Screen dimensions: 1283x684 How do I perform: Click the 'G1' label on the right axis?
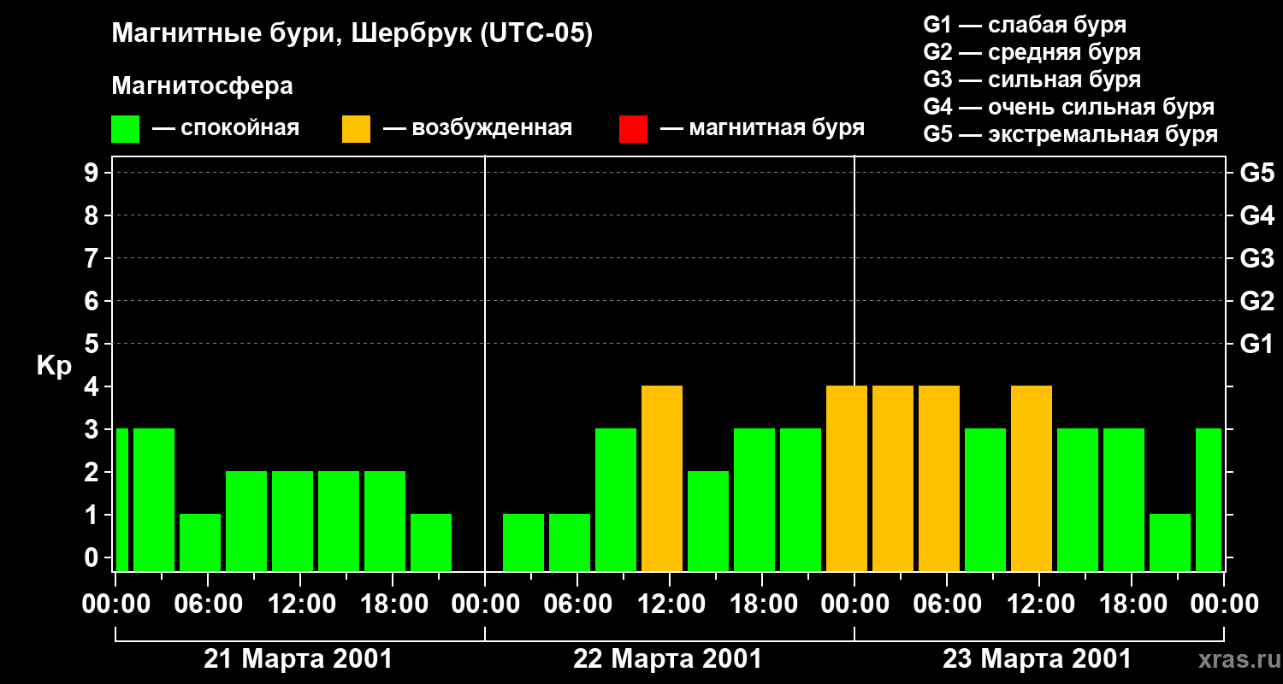(x=1257, y=344)
